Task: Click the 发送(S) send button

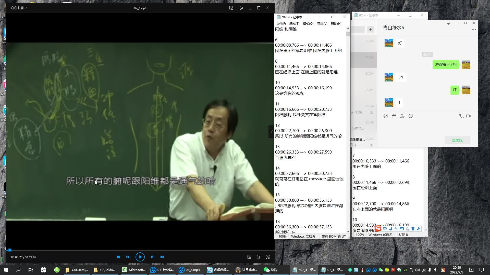Action: point(457,140)
